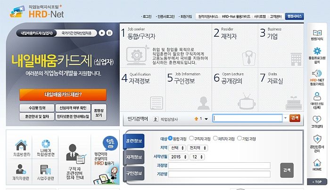
Task: Click into the 기관명 input field
Action: [219, 174]
